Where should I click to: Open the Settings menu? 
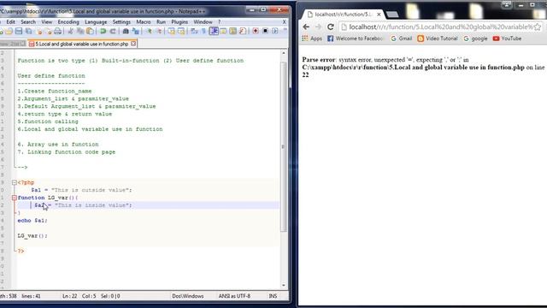pos(121,21)
